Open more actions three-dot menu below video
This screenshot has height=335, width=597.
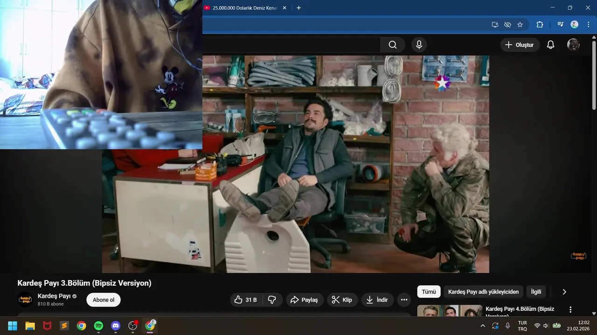point(404,300)
